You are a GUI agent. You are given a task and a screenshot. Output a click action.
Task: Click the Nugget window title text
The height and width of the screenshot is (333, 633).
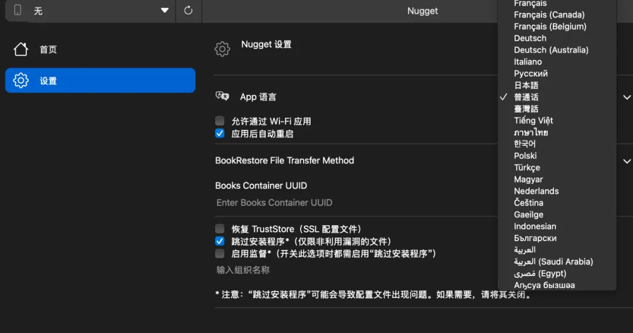click(422, 11)
